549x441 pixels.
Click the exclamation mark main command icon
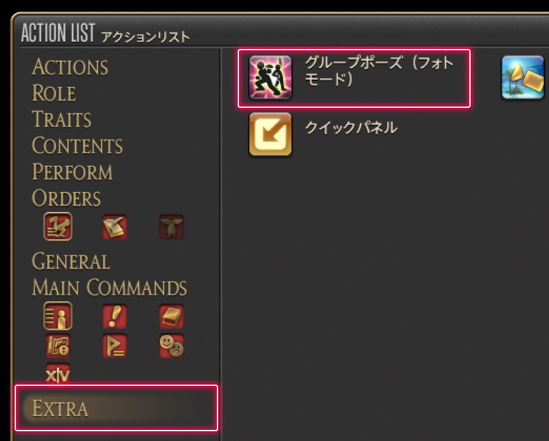point(115,317)
